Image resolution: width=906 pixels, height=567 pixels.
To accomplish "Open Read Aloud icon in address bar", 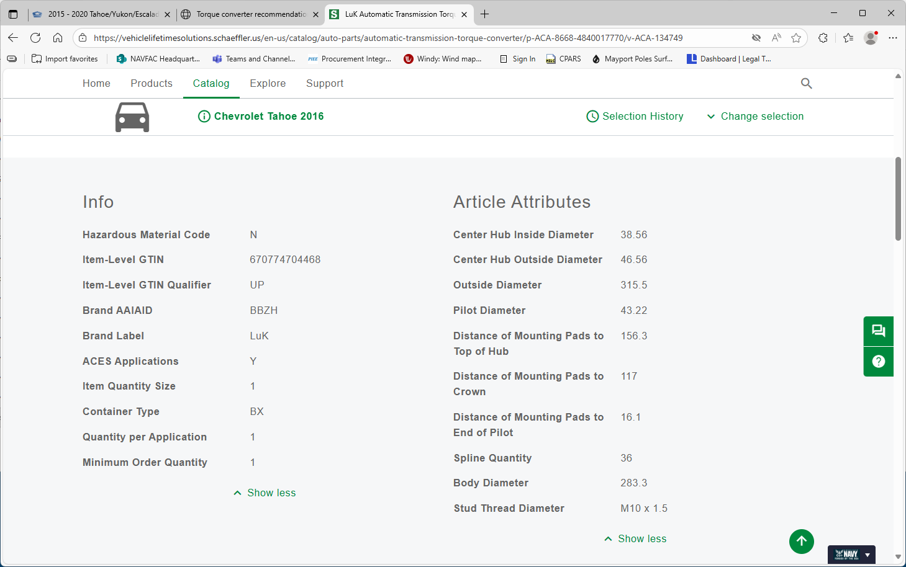I will pyautogui.click(x=776, y=38).
